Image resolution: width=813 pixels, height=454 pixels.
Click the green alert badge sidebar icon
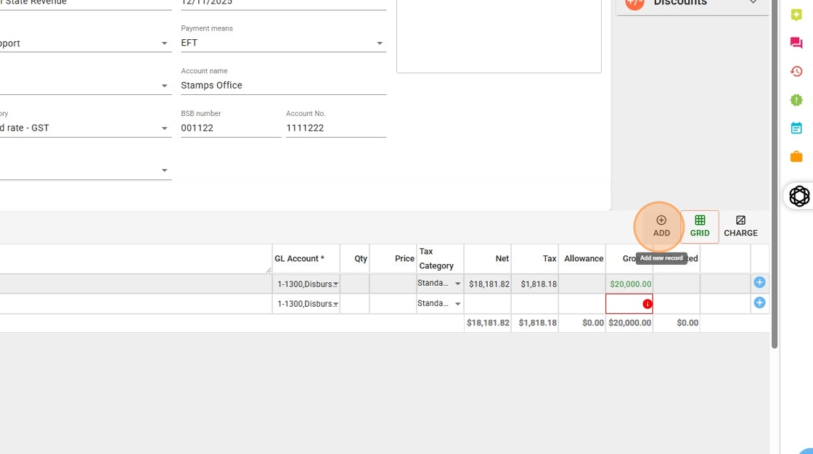coord(796,100)
